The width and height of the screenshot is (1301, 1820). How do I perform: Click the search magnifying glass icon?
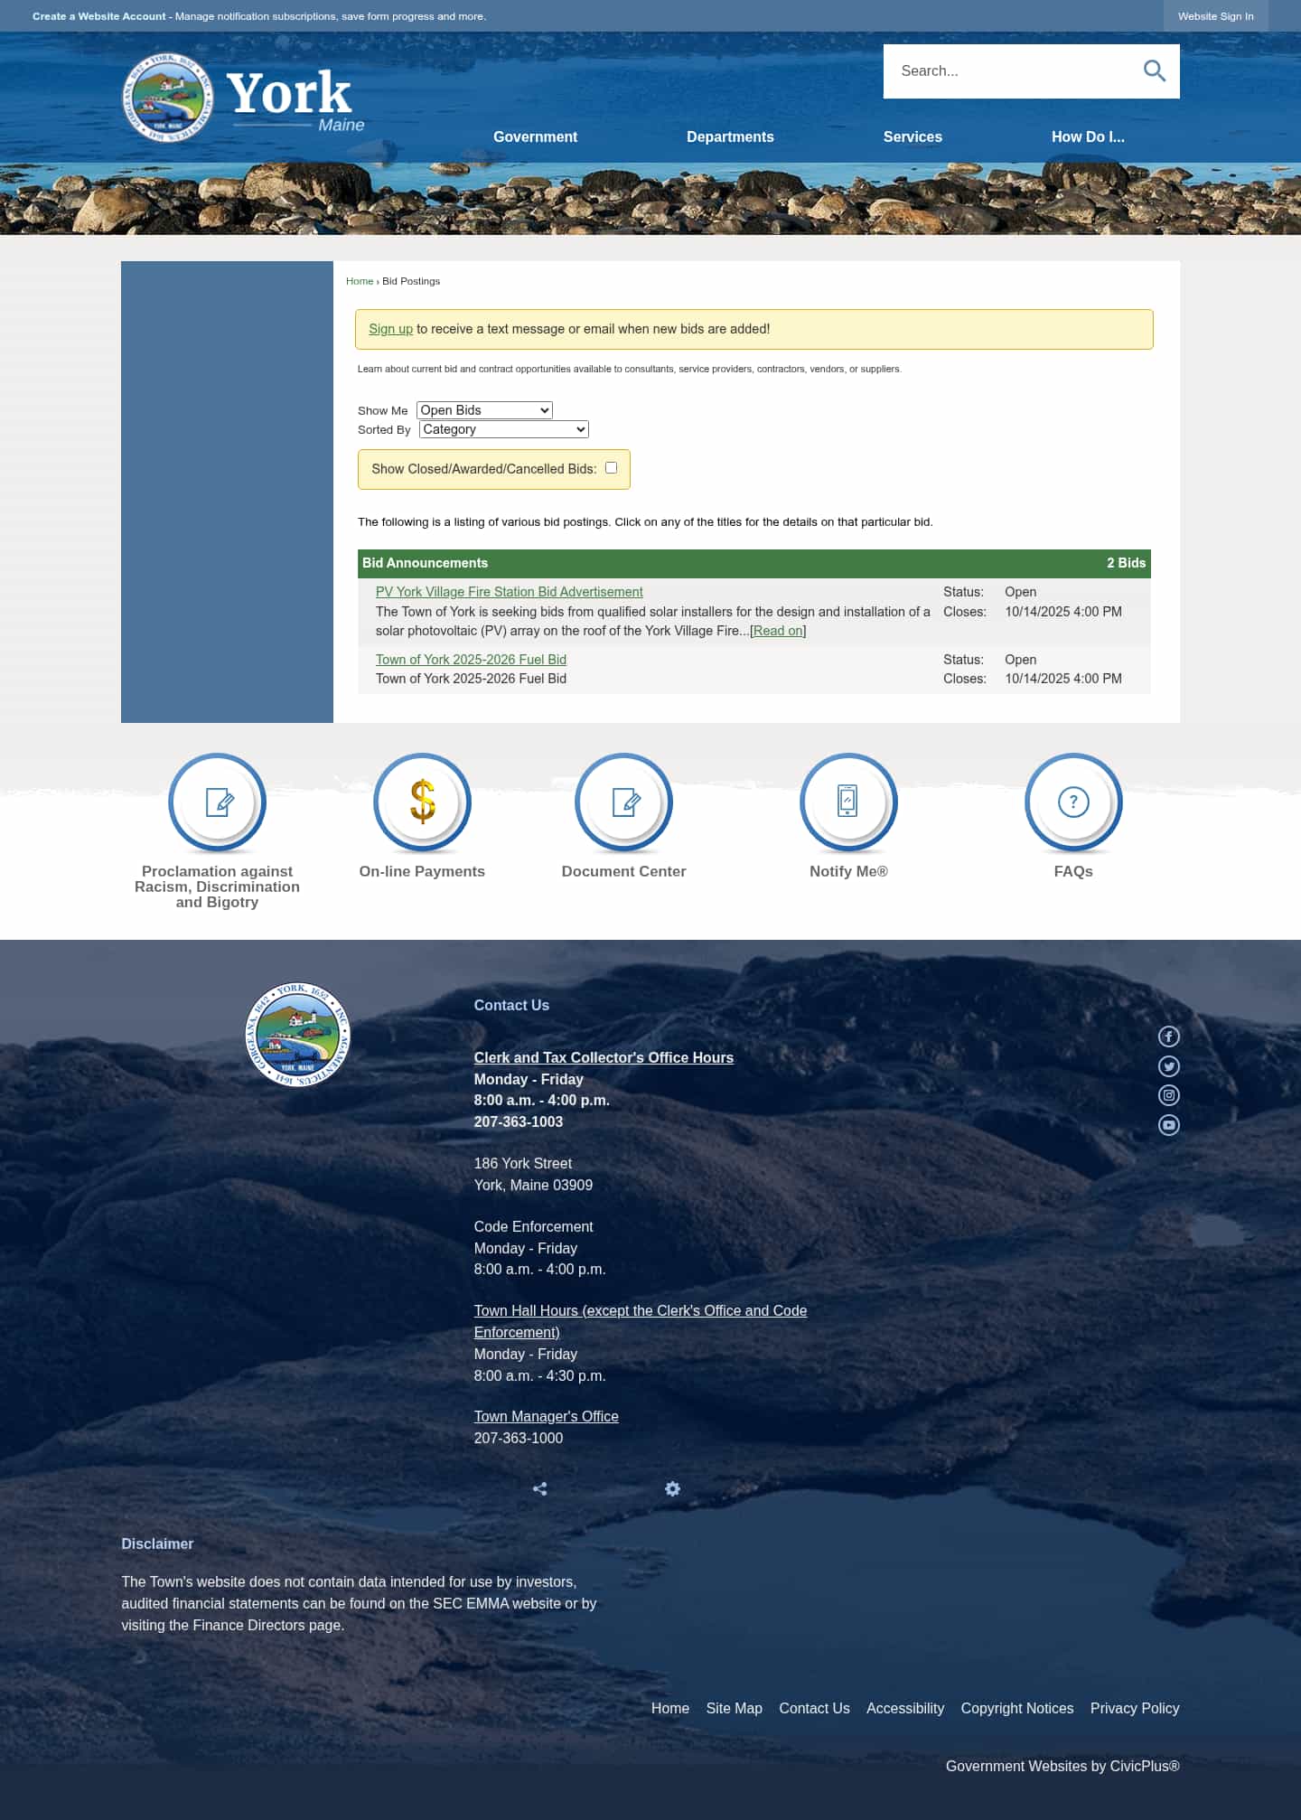(x=1154, y=71)
